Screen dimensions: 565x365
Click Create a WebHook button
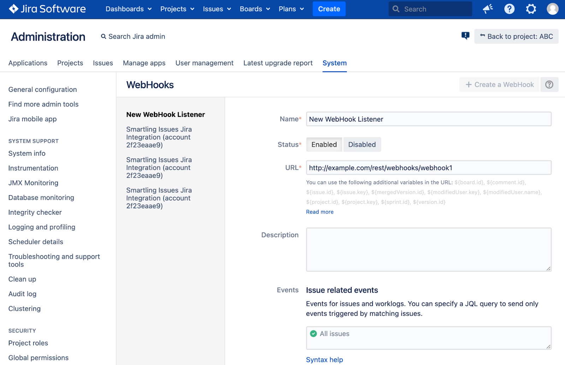point(499,85)
